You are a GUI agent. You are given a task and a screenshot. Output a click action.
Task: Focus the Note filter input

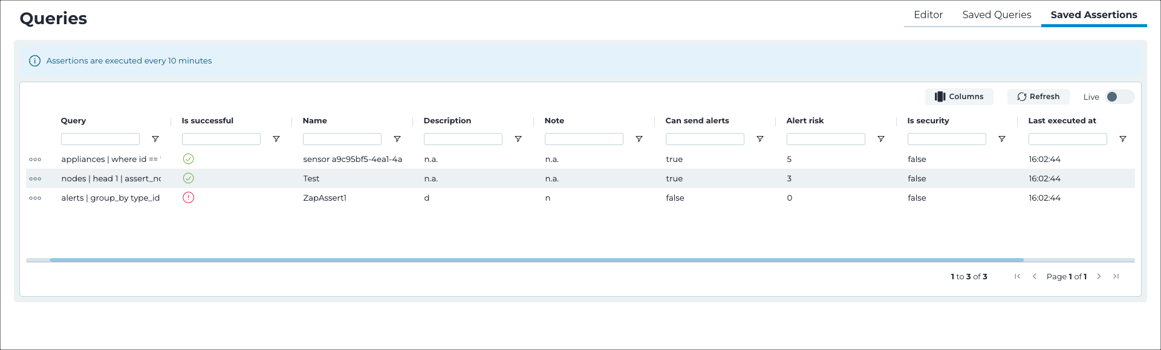pos(584,139)
